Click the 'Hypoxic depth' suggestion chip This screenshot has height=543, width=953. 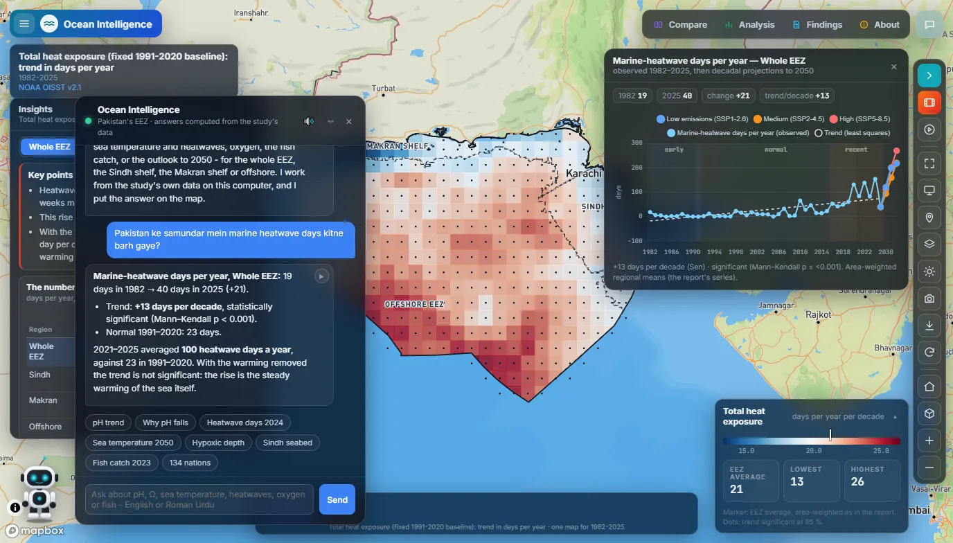click(x=218, y=443)
